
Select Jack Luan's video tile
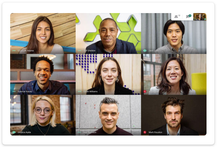pyautogui.click(x=174, y=33)
